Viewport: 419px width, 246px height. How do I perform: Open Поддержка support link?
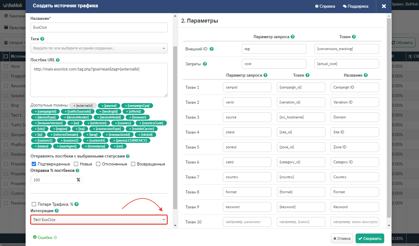coord(356,6)
